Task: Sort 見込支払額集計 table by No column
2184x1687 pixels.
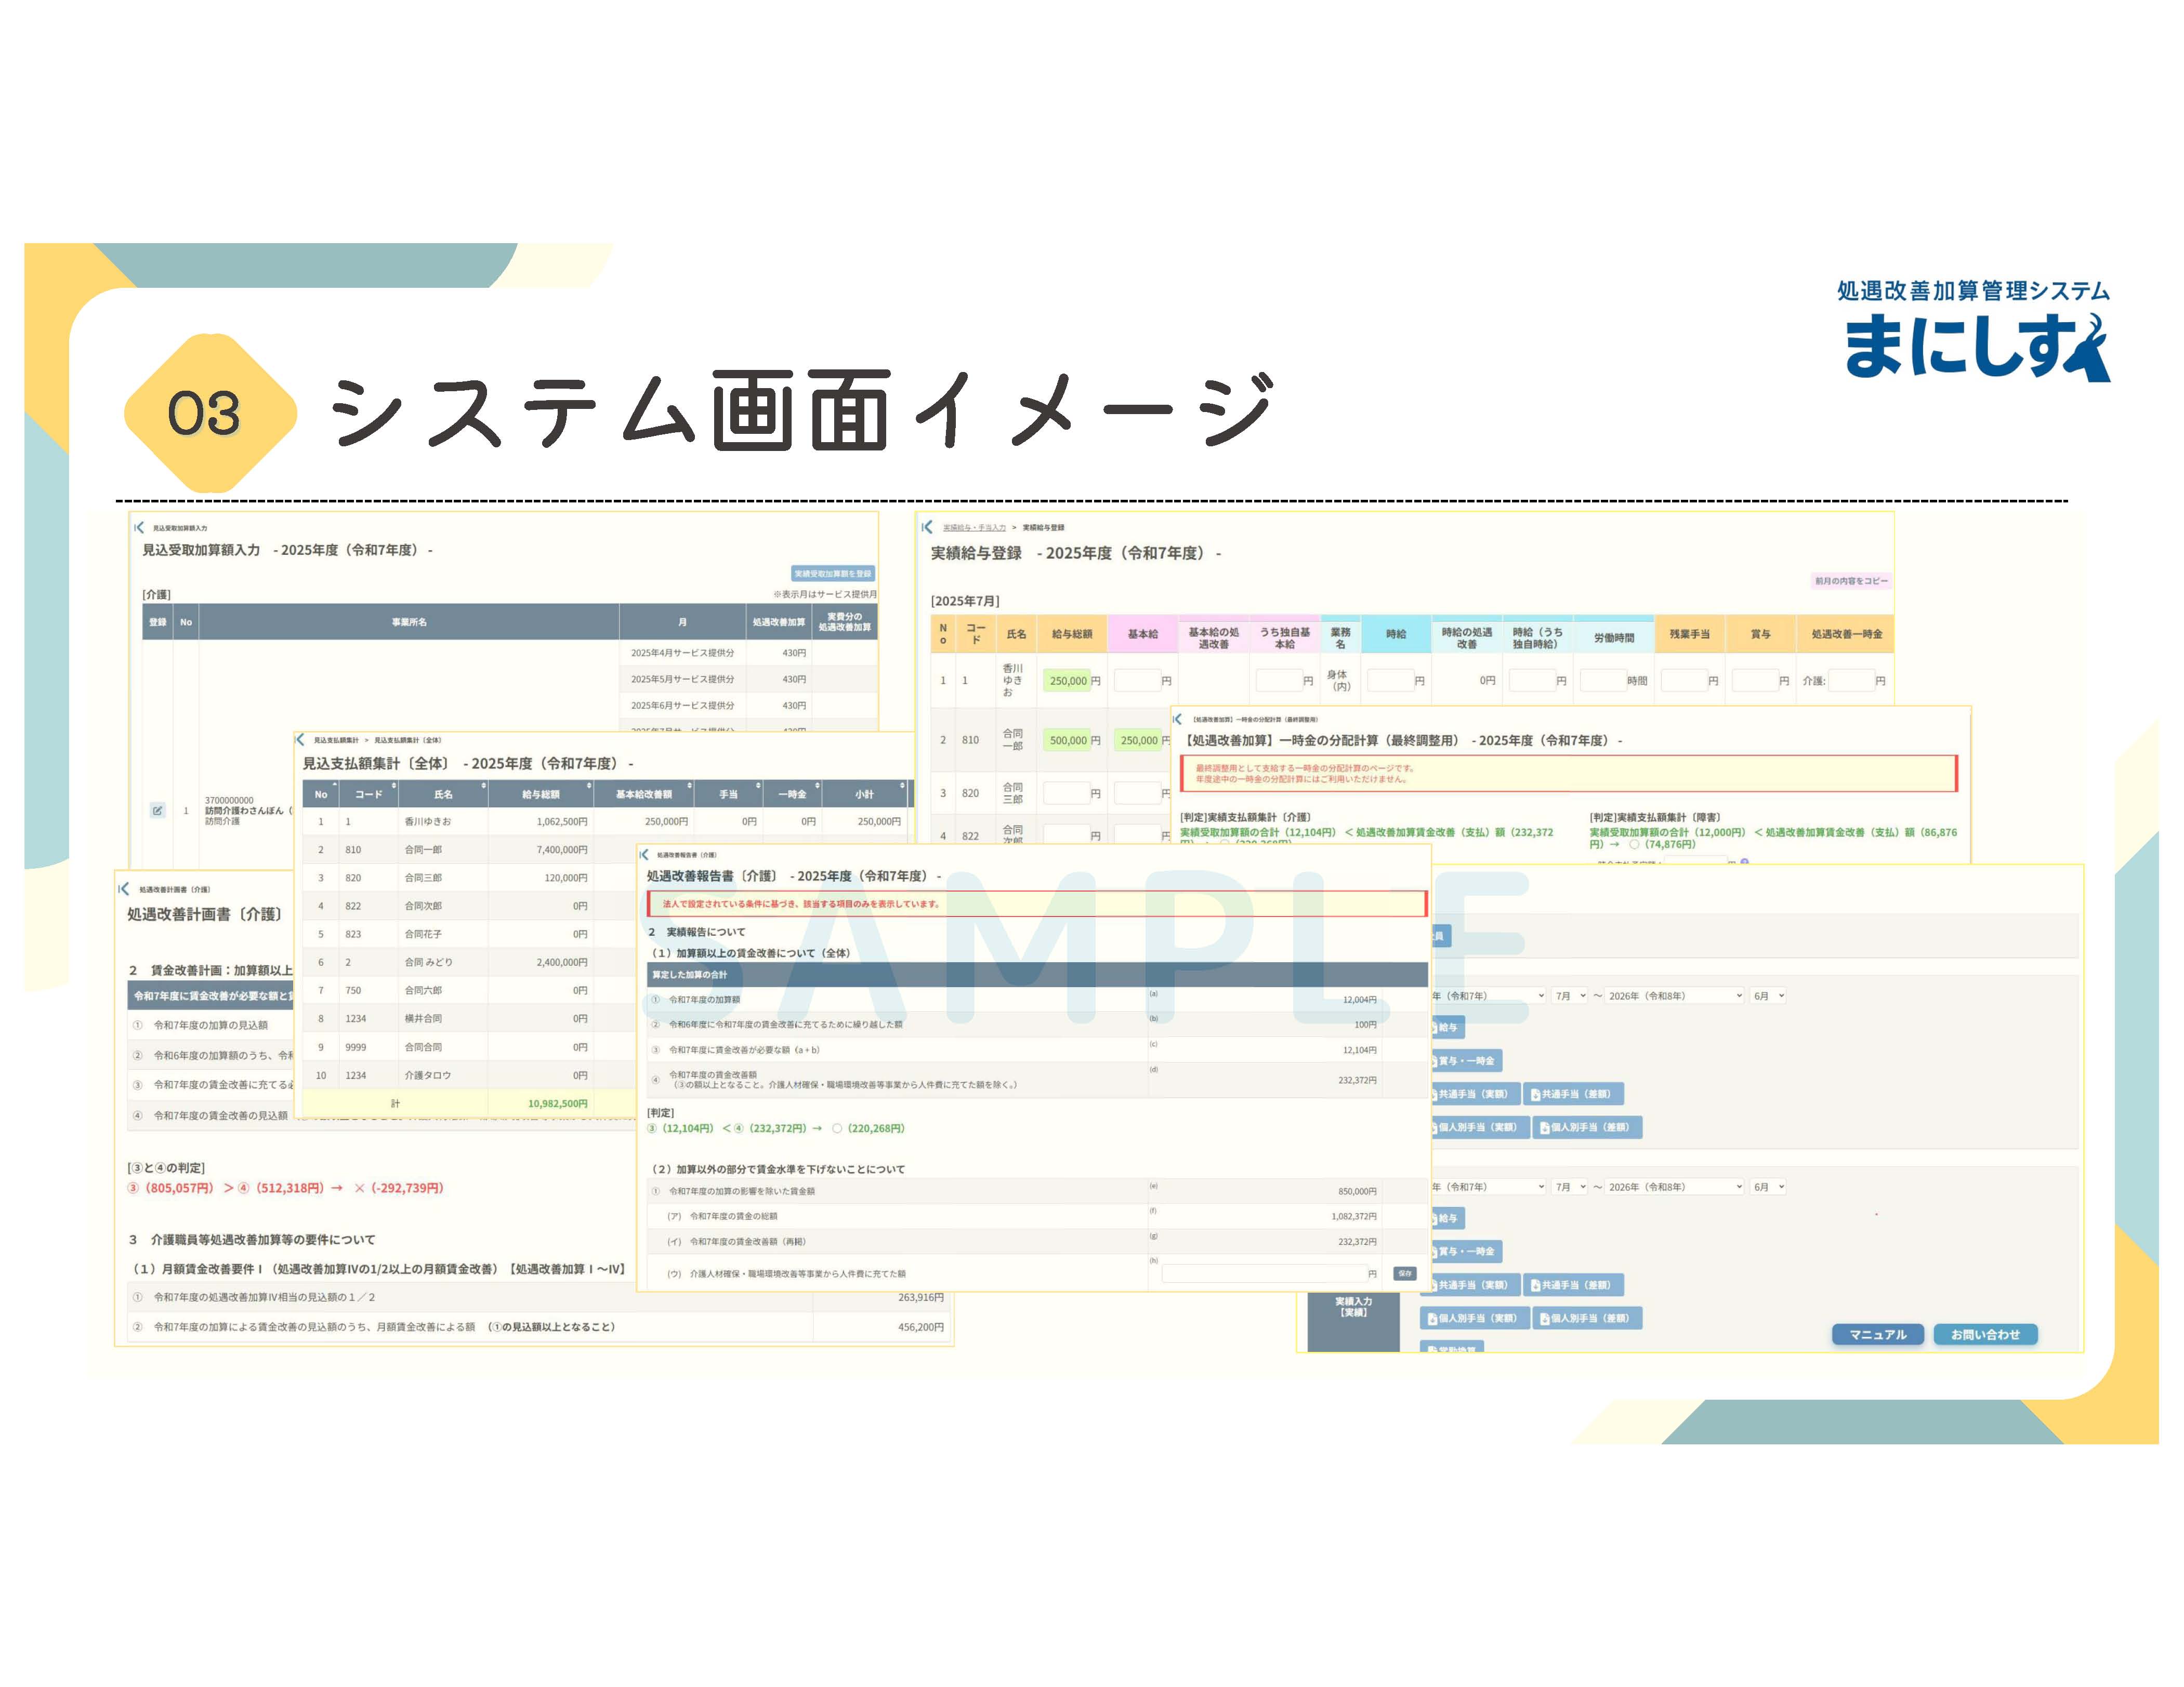Action: tap(321, 794)
